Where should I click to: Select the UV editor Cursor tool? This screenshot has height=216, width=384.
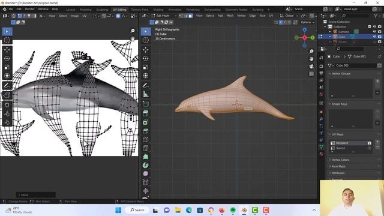7,40
